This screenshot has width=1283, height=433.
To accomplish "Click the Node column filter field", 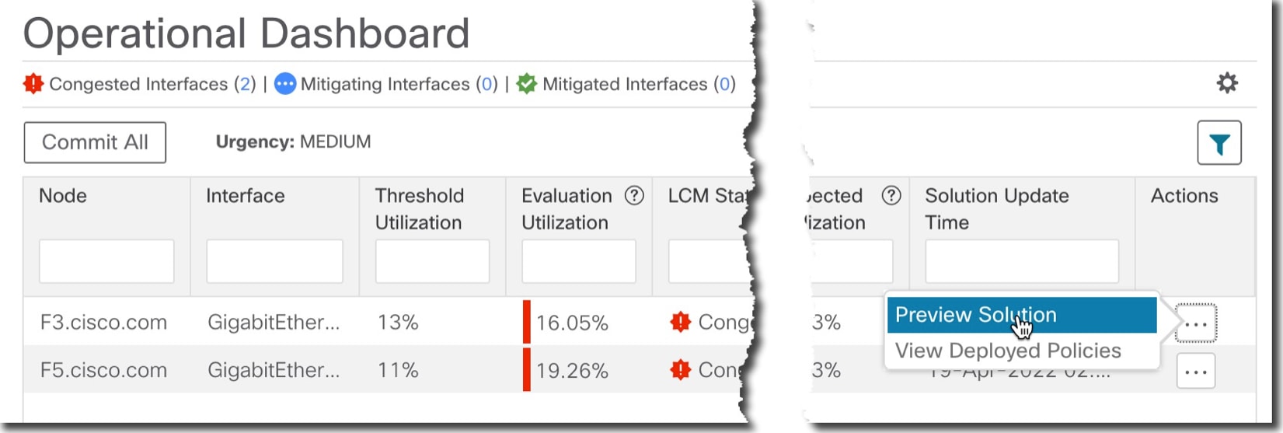I will [x=106, y=261].
